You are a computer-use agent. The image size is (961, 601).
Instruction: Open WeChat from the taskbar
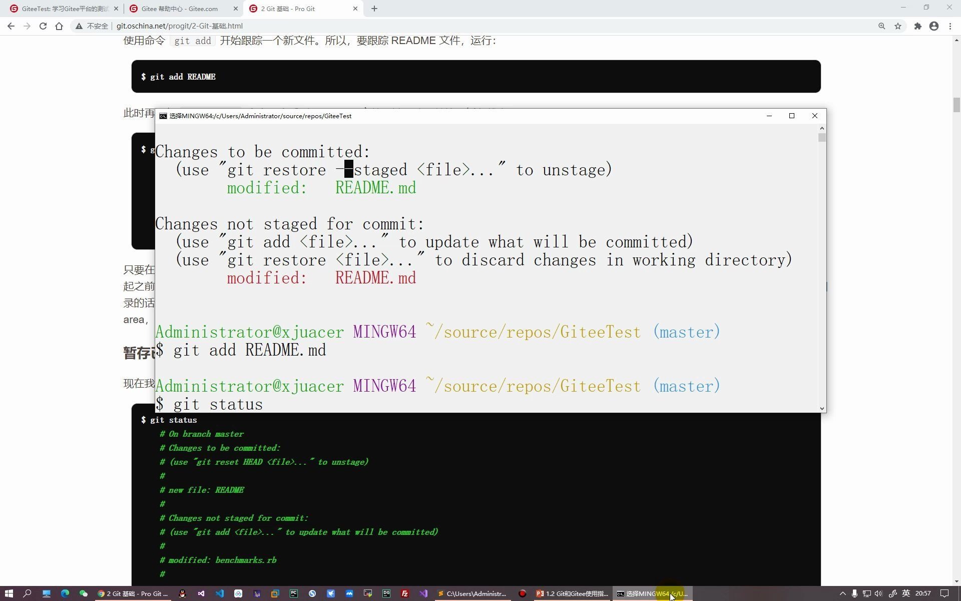click(x=84, y=593)
